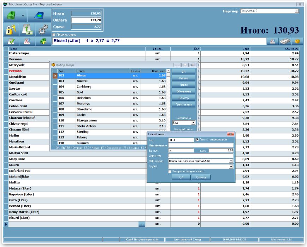Click the green checkmark confirm sale icon
Screen dimensions: 307x247
coord(11,41)
